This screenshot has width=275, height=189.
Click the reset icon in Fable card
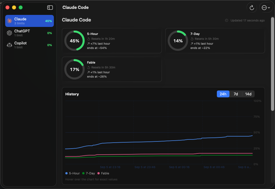click(89, 68)
